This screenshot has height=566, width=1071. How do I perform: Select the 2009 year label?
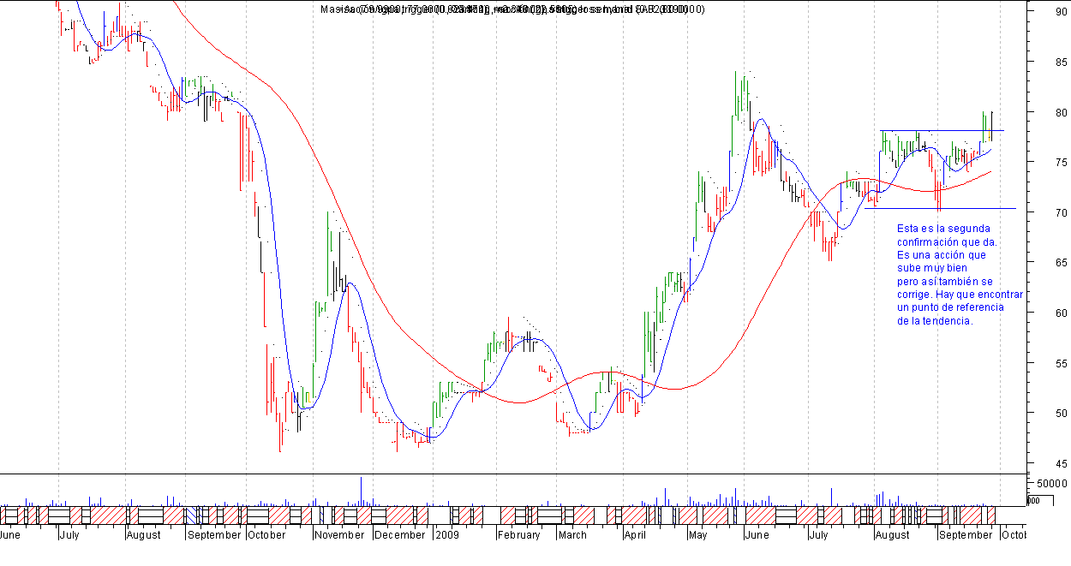click(x=448, y=535)
